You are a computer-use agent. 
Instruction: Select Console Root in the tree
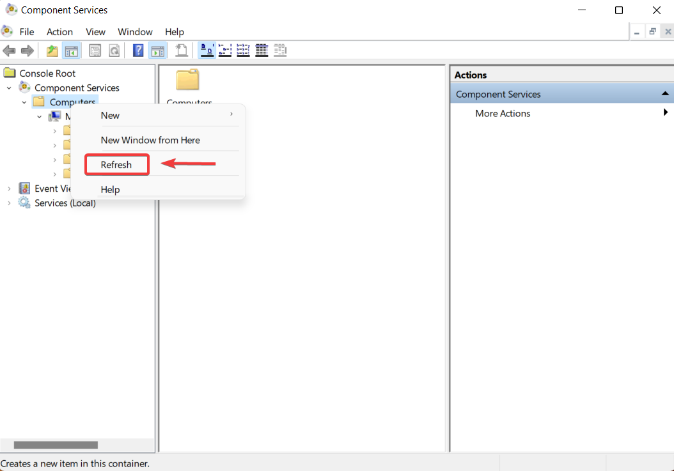(47, 73)
